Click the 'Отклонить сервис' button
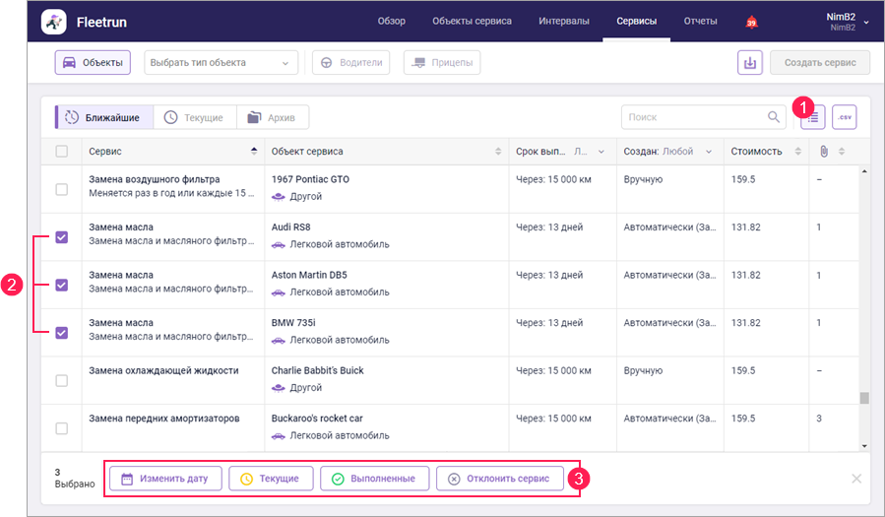This screenshot has width=885, height=517. 500,479
